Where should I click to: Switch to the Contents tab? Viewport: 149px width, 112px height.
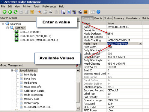pos(87,18)
